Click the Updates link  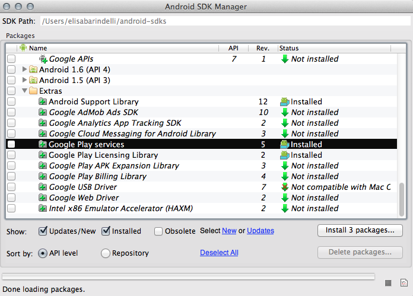[x=260, y=231]
